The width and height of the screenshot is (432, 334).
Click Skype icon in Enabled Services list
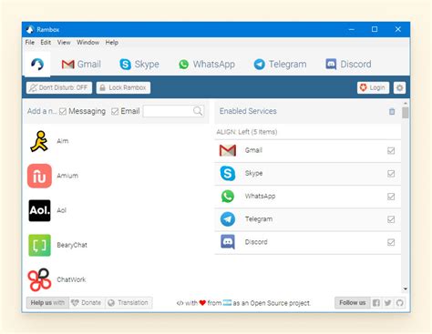click(228, 174)
